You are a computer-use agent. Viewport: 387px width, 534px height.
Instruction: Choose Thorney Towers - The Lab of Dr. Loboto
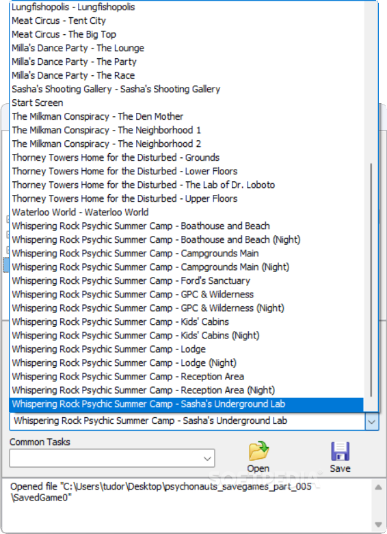coord(187,185)
